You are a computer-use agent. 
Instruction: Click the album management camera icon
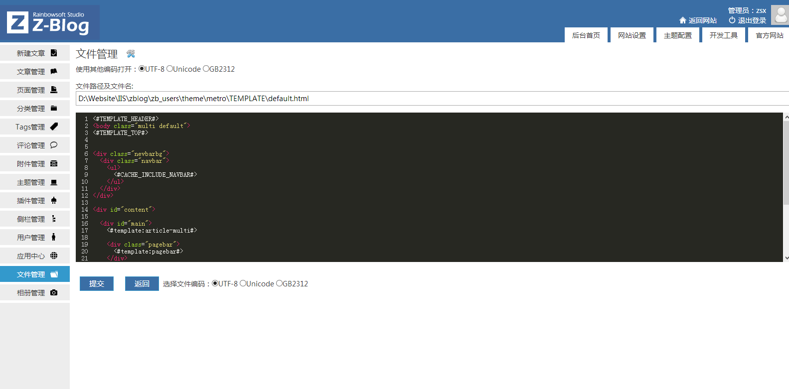54,292
